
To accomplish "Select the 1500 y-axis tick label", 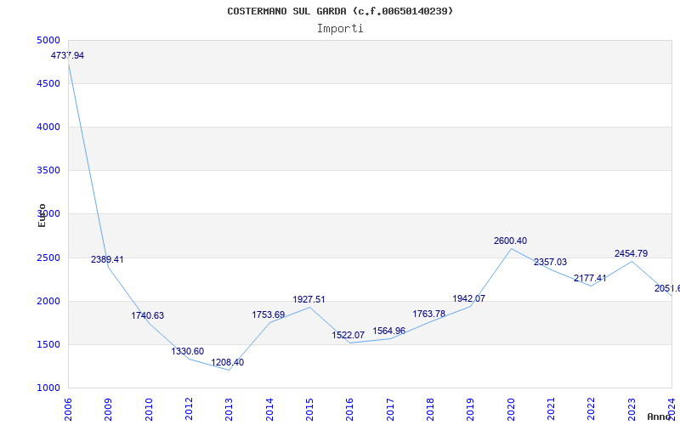I will pyautogui.click(x=48, y=345).
